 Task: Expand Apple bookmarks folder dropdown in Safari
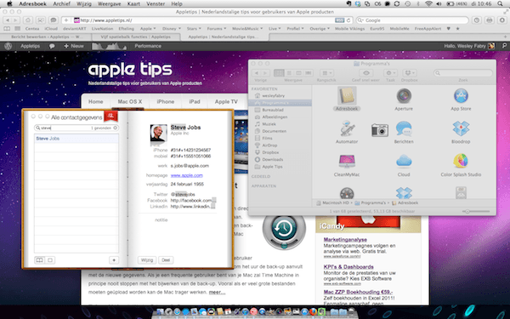pyautogui.click(x=148, y=29)
